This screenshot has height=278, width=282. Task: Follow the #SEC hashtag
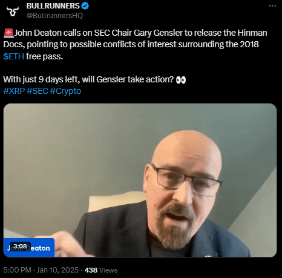(x=38, y=91)
